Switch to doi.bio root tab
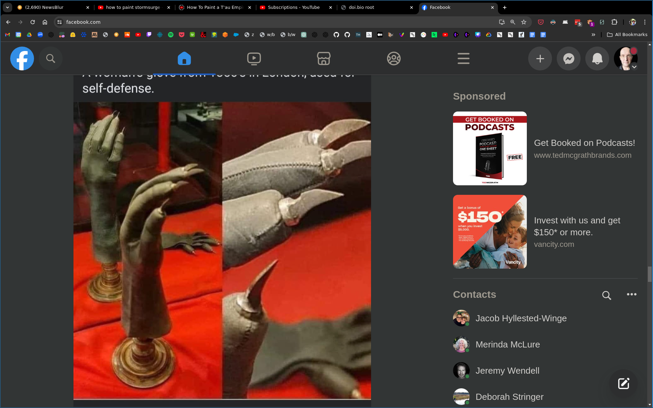 click(374, 7)
